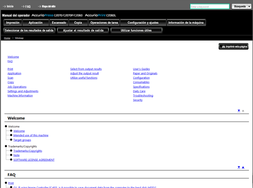The width and height of the screenshot is (253, 188).
Task: Open the Impresión tab
Action: (x=13, y=23)
